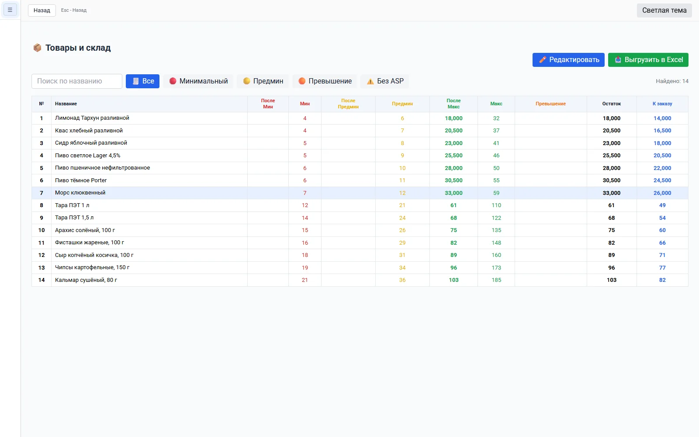699x437 pixels.
Task: Click К заказу value 14,000
Action: (662, 118)
